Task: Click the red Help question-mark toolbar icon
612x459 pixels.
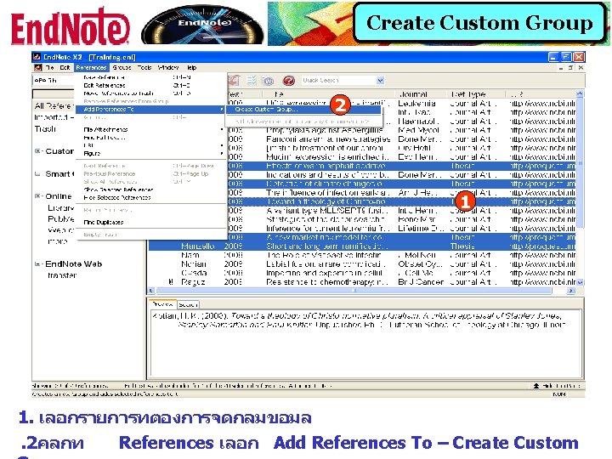Action: coord(289,81)
